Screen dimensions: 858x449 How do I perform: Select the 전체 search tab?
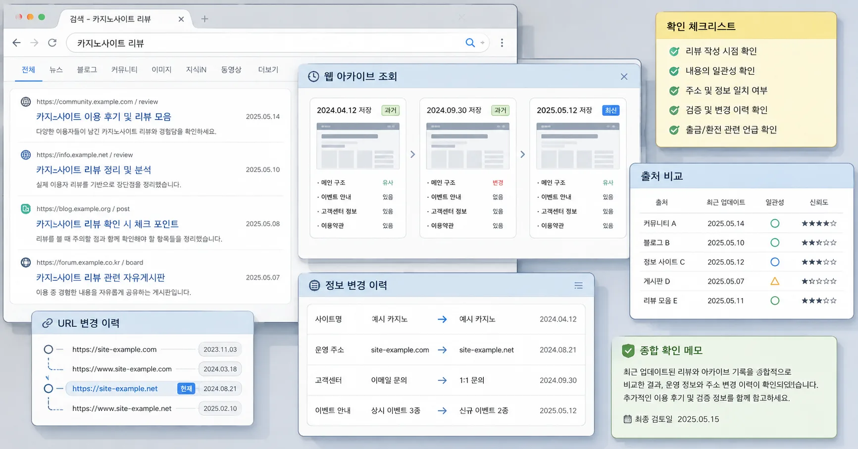coord(28,70)
